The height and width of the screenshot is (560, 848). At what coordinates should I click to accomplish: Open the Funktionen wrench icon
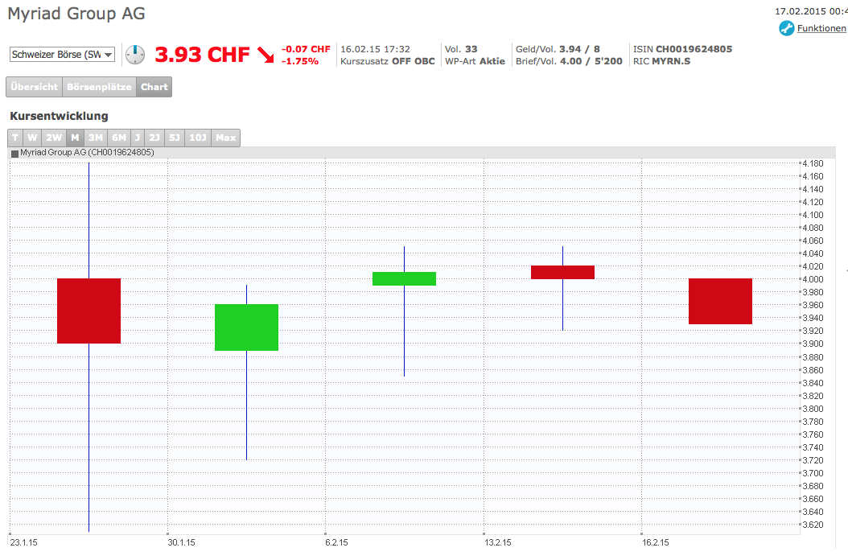[786, 28]
